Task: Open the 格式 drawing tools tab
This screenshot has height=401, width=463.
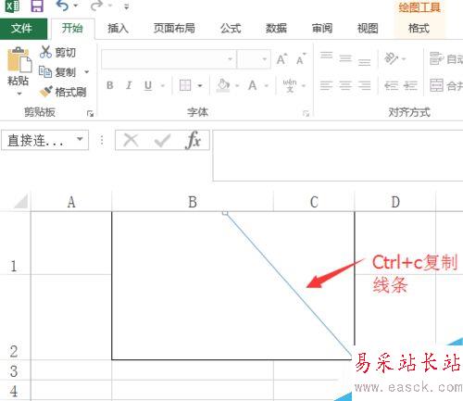Action: point(419,29)
